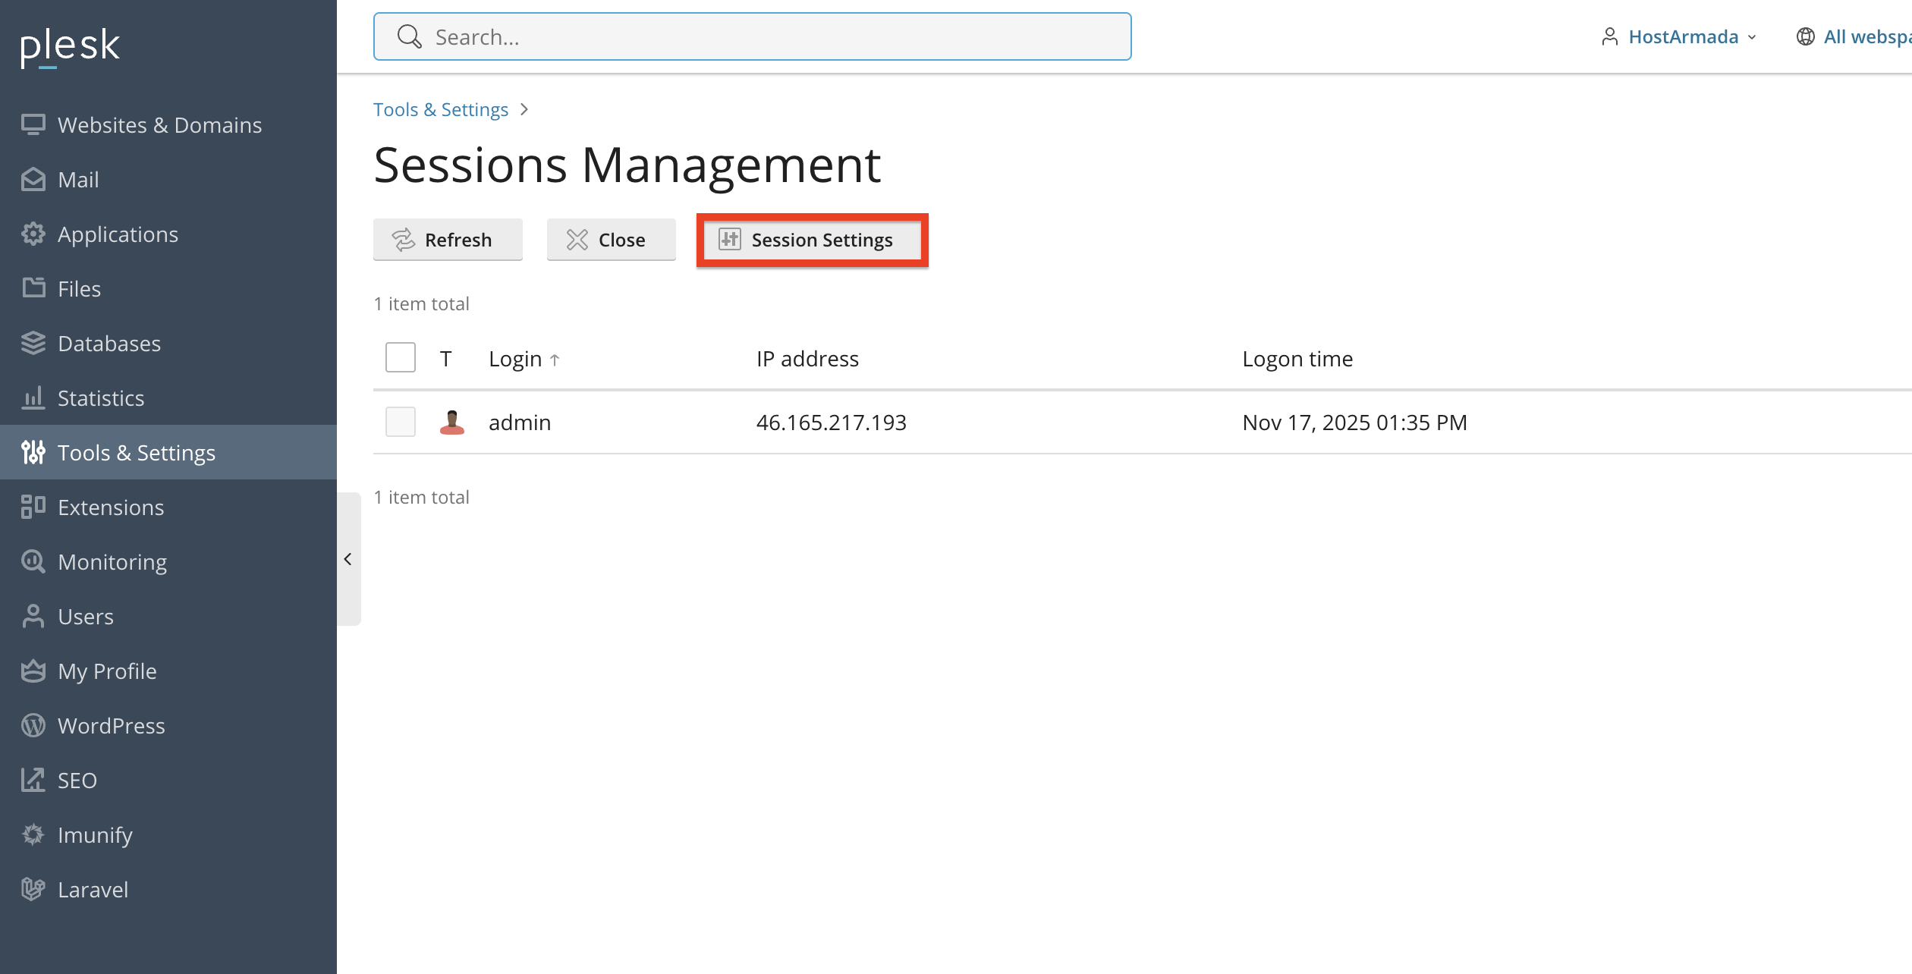Open the Mail menu item
Screen dimensions: 1912x974
tap(168, 179)
